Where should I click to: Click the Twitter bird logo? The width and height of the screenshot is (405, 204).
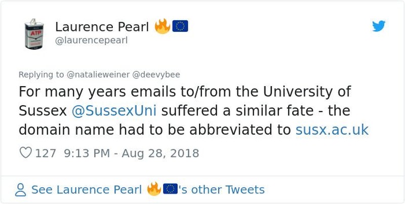379,26
